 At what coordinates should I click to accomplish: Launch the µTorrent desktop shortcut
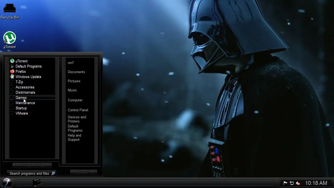pos(10,40)
